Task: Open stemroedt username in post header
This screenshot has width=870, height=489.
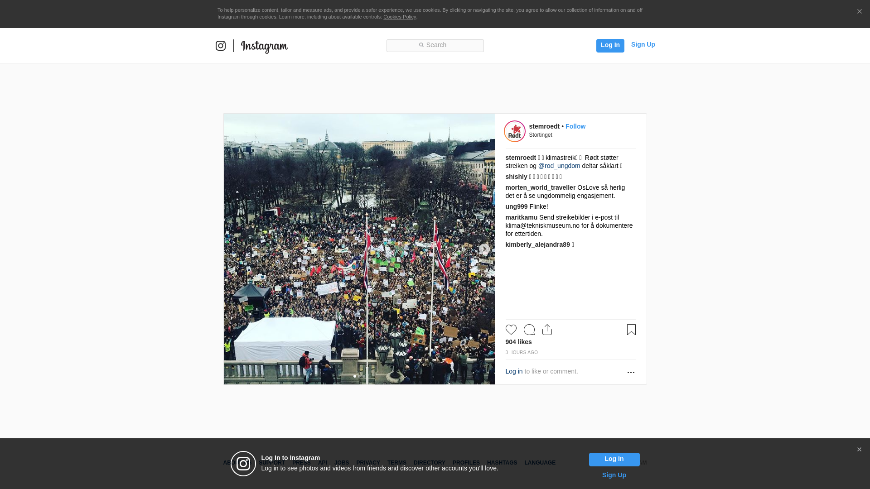Action: 544,126
